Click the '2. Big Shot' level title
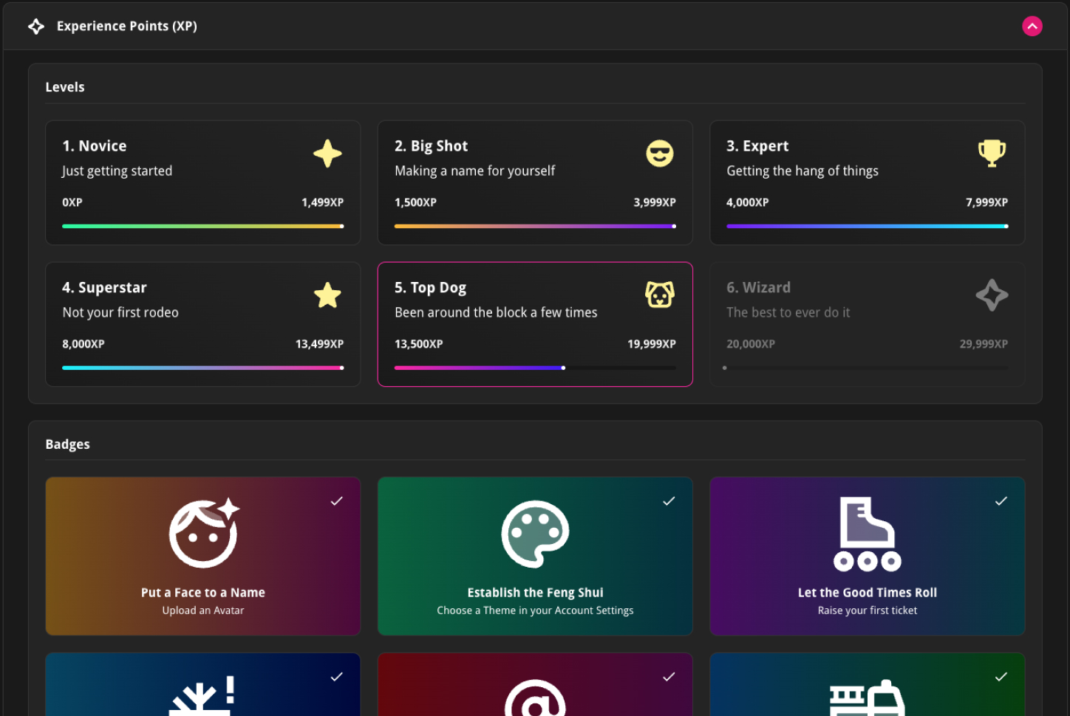 click(432, 146)
